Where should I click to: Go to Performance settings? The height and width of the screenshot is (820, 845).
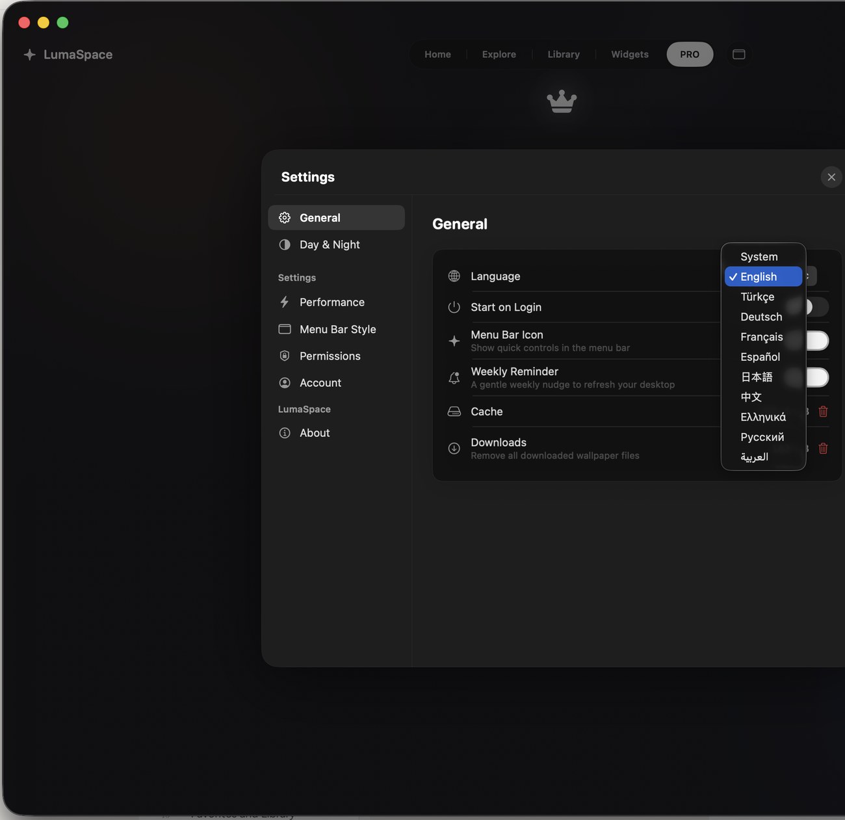(336, 302)
